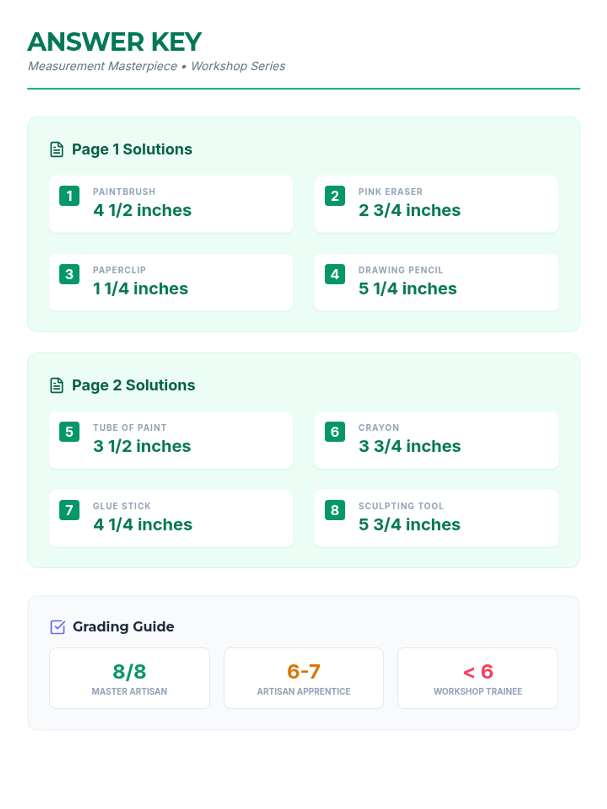Click the green number 4 badge
Viewport: 607px width, 809px height.
335,274
